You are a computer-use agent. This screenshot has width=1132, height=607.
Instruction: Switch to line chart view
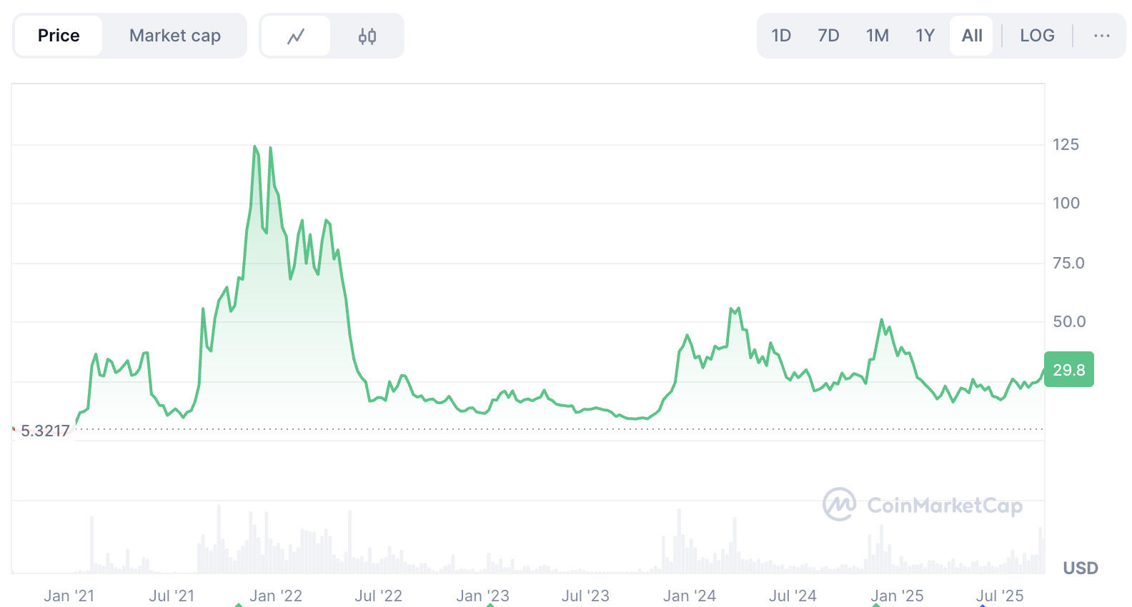click(296, 36)
